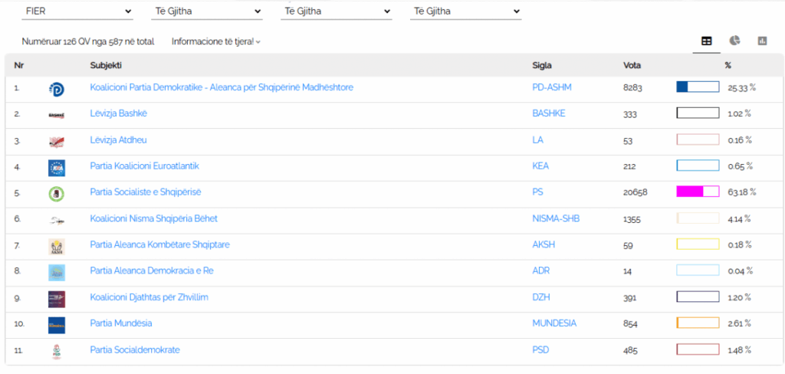Image resolution: width=785 pixels, height=374 pixels.
Task: Click the PSD sigla text
Action: (541, 349)
